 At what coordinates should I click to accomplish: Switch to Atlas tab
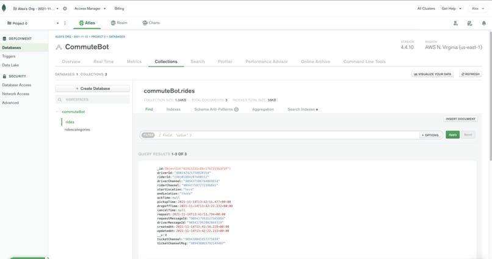pyautogui.click(x=87, y=23)
